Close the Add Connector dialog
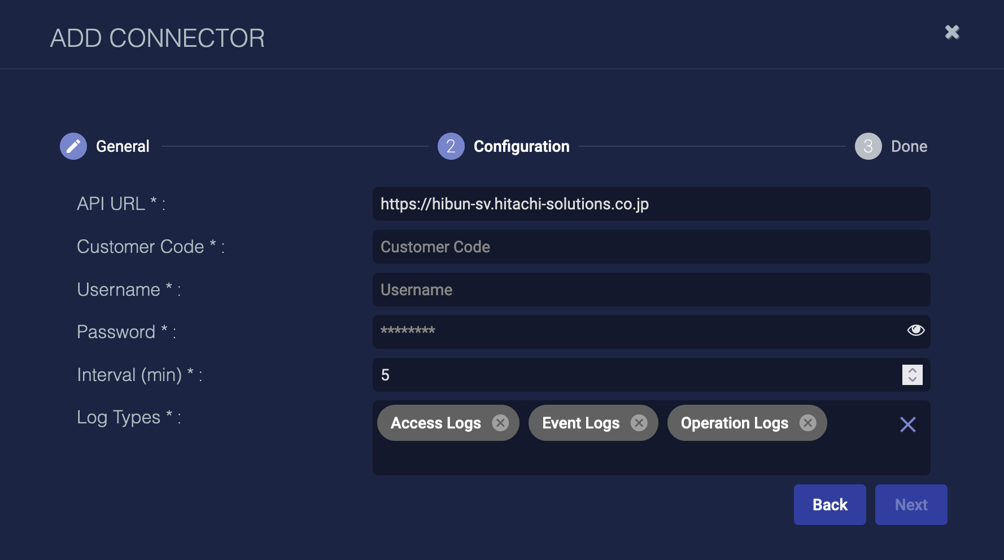This screenshot has height=560, width=1004. coord(952,32)
